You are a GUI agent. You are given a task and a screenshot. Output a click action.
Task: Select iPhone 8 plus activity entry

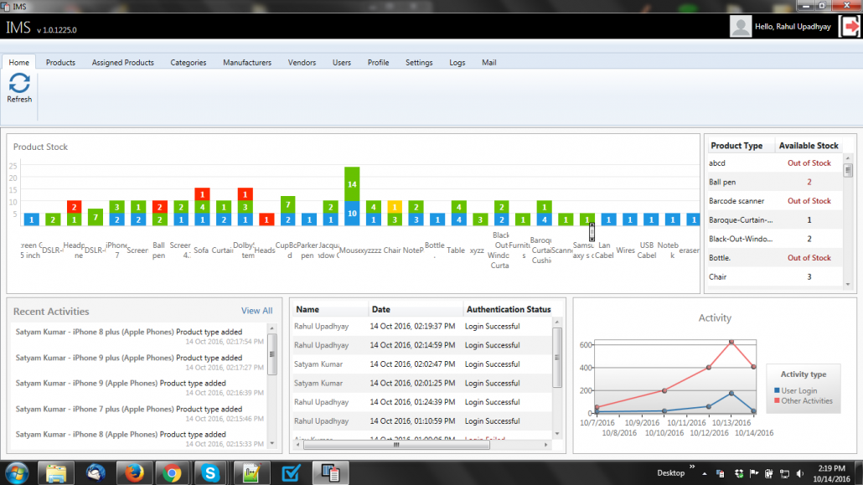pyautogui.click(x=139, y=337)
